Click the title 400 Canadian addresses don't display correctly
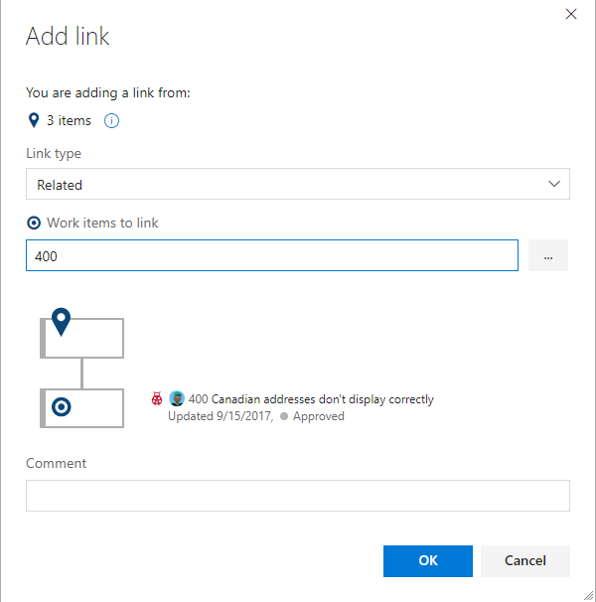596x602 pixels. coord(311,399)
